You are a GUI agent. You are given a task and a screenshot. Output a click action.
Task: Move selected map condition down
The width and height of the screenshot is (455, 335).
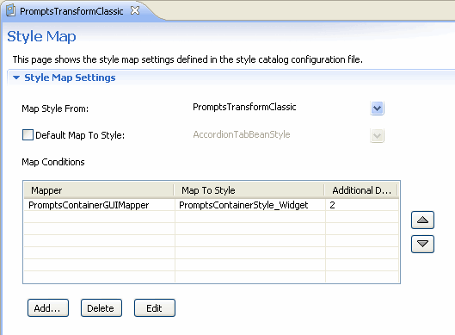(x=422, y=244)
